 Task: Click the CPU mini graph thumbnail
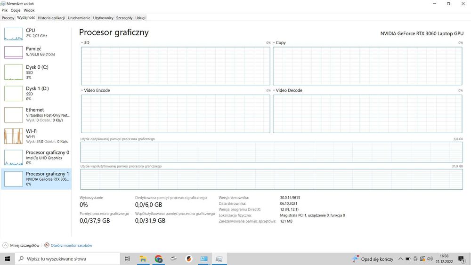14,34
